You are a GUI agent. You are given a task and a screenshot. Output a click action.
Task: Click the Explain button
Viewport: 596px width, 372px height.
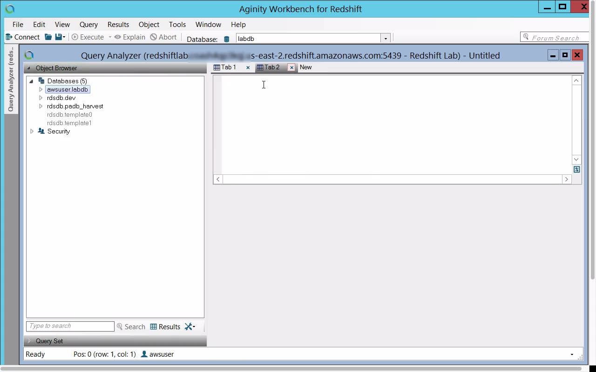[x=130, y=37]
